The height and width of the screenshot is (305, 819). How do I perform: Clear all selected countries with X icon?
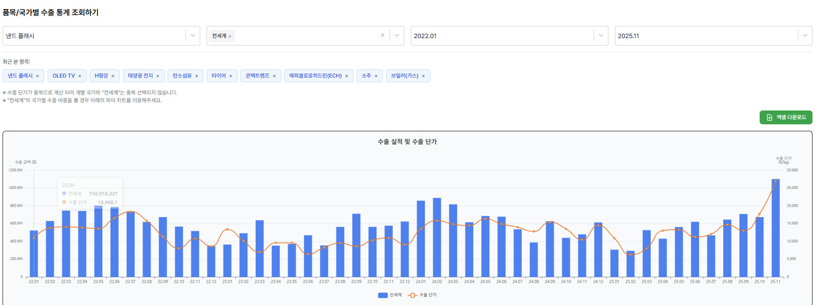click(x=382, y=36)
